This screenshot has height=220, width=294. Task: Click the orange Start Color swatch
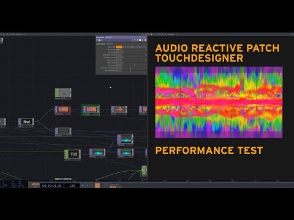[119, 47]
